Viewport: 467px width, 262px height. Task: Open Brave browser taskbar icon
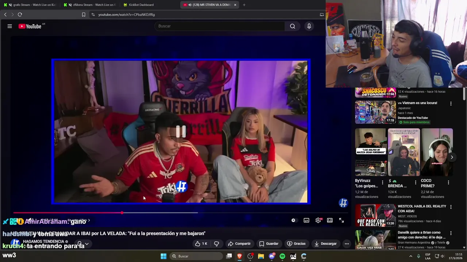(240, 256)
